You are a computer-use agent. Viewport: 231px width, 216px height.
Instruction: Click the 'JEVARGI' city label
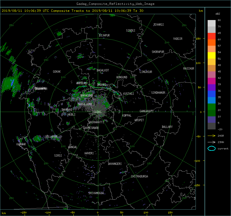[158, 25]
